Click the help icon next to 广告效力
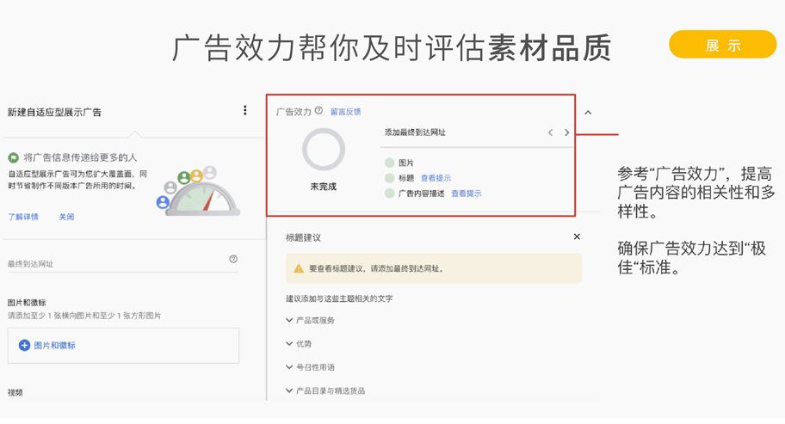This screenshot has height=424, width=785. [318, 111]
